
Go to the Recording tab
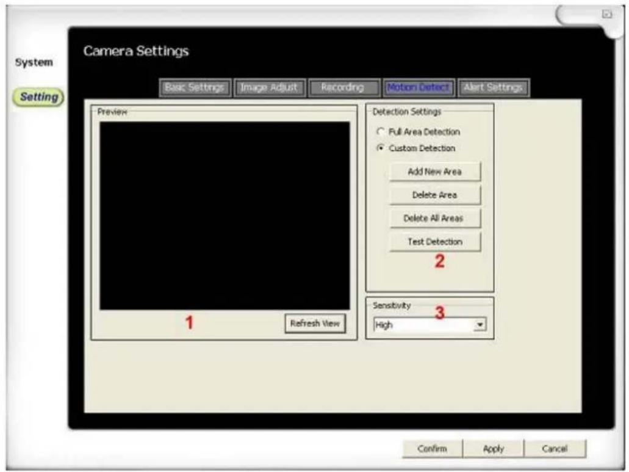(x=342, y=87)
